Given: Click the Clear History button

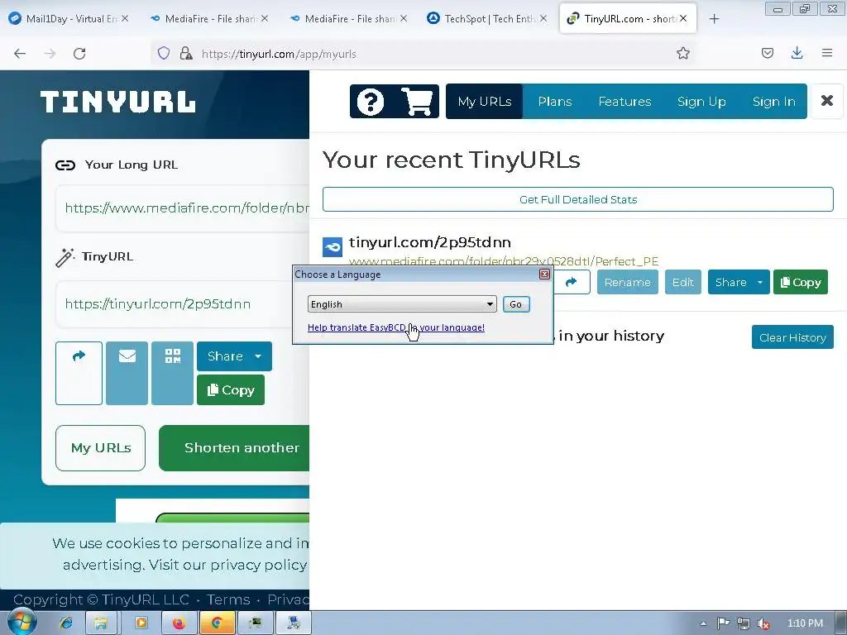Looking at the screenshot, I should point(792,337).
